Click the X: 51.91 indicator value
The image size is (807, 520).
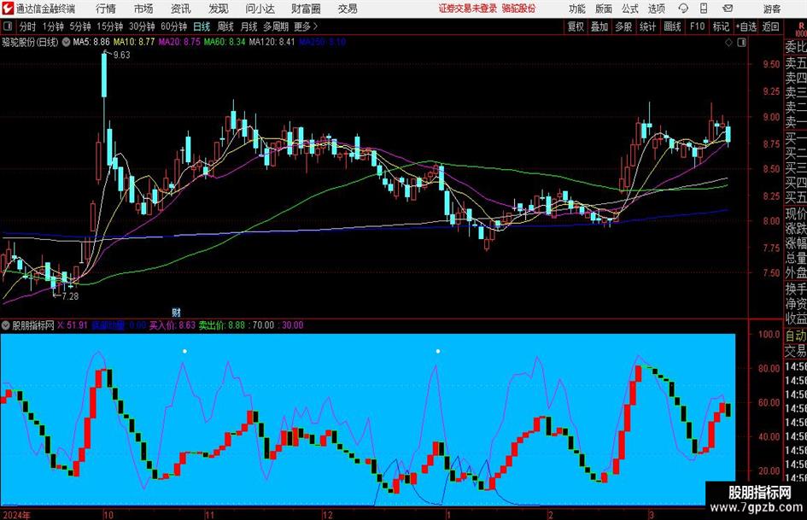pyautogui.click(x=72, y=325)
